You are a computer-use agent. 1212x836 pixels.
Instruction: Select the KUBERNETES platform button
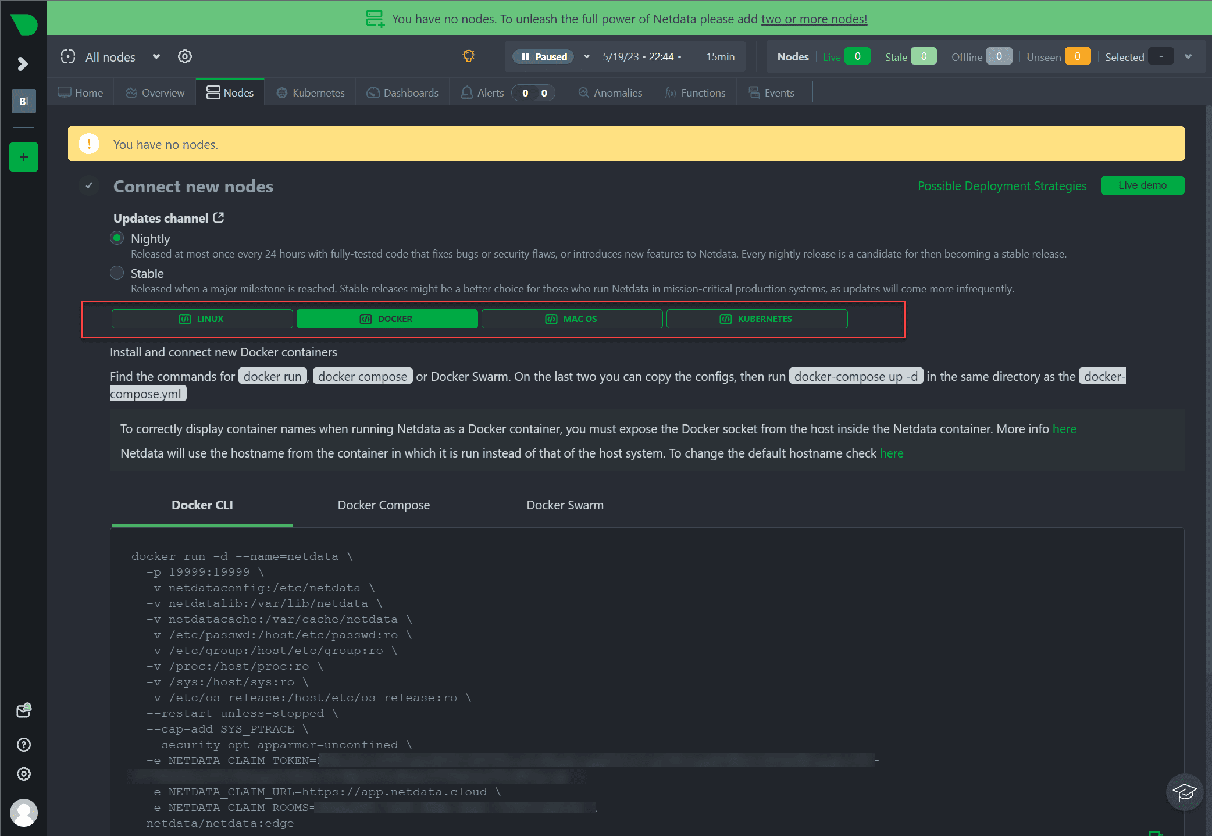click(x=757, y=319)
